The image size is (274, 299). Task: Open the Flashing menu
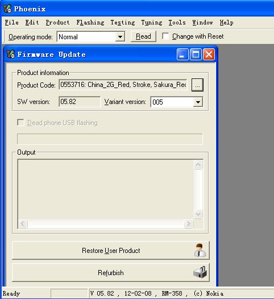90,23
